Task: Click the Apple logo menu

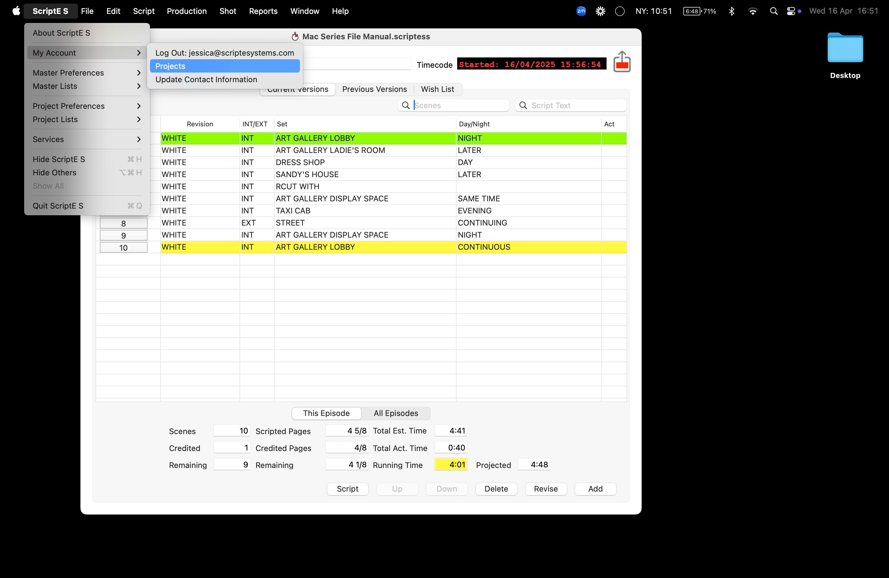Action: coord(16,11)
